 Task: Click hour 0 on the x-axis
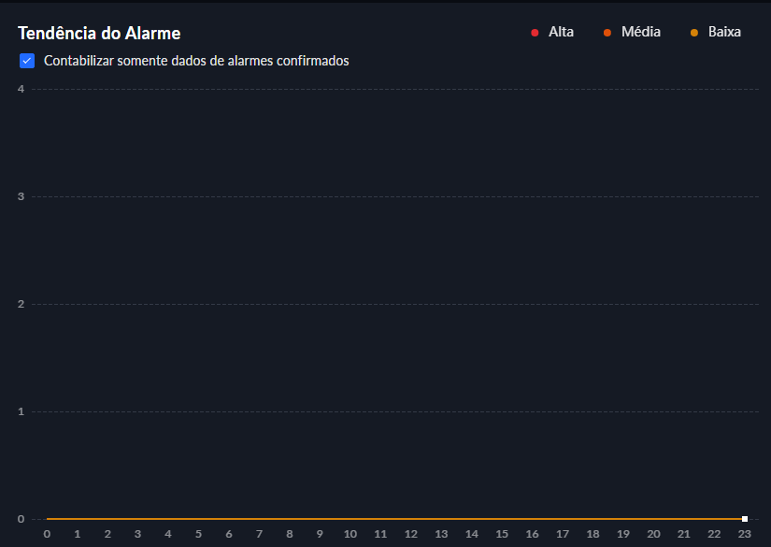pos(47,534)
